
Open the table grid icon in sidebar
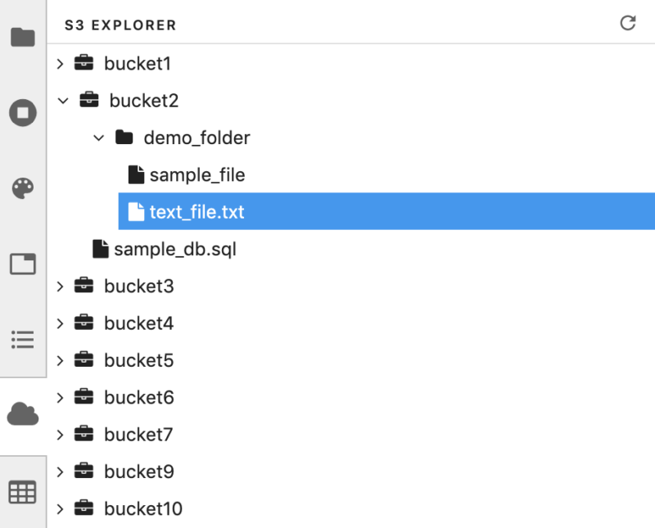tap(23, 491)
